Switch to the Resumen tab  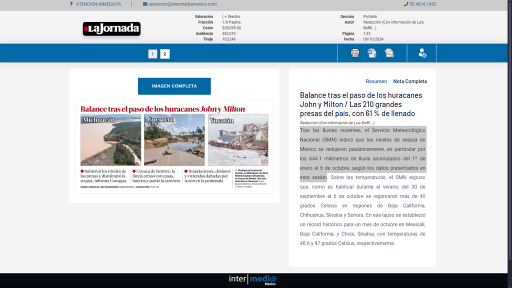[x=376, y=81]
